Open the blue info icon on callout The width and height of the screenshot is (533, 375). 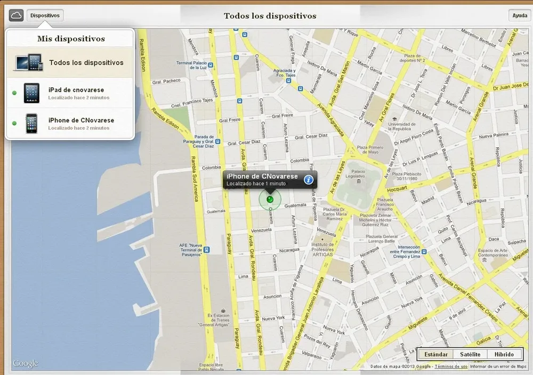(308, 180)
